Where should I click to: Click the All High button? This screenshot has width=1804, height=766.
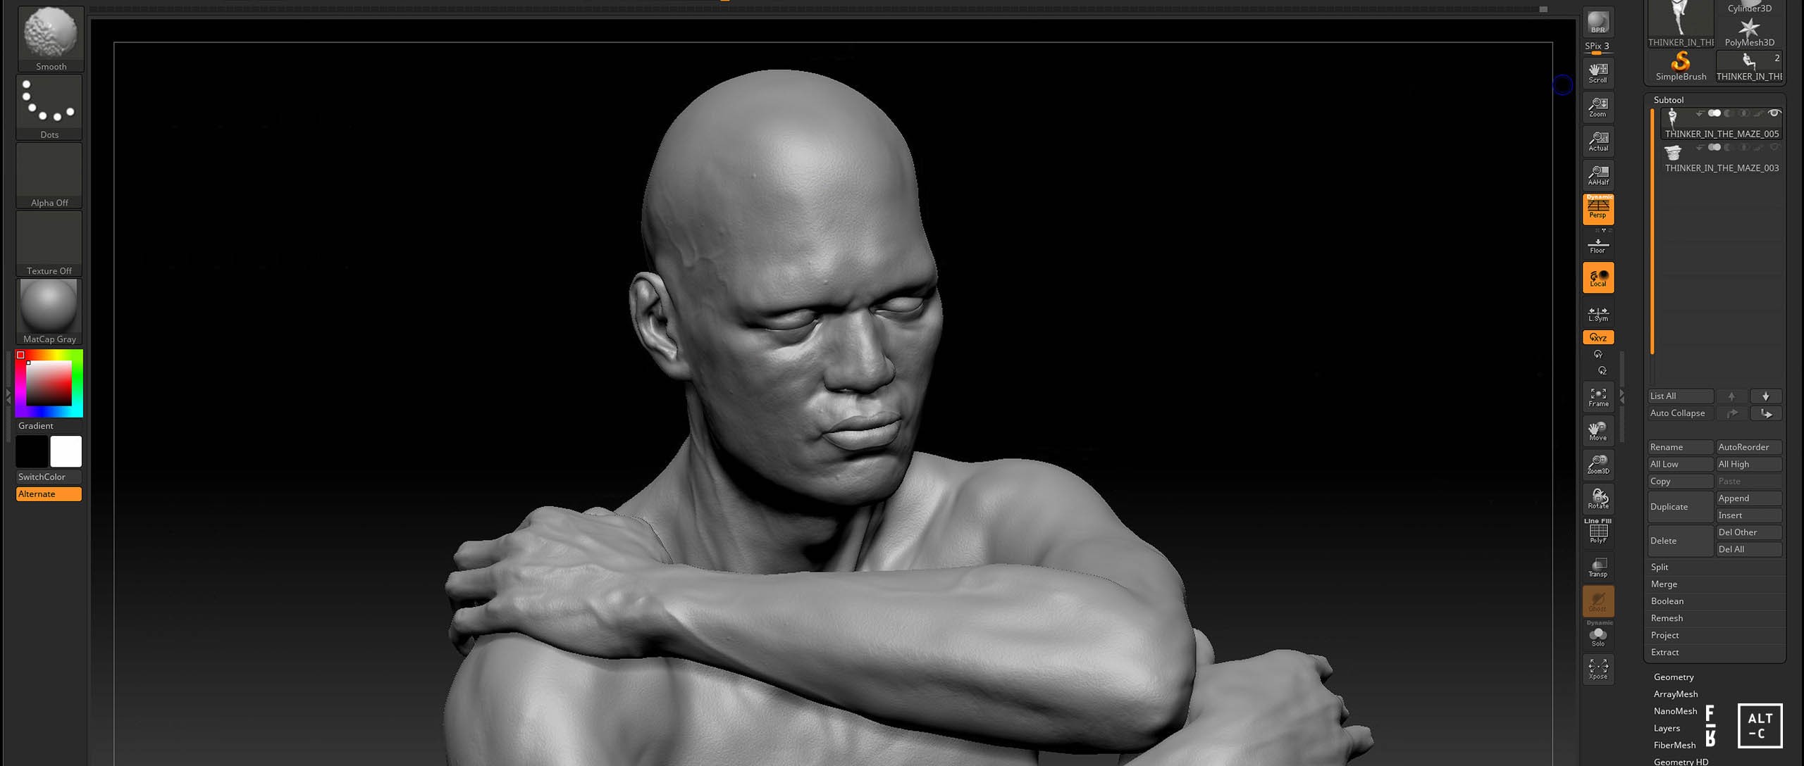(x=1749, y=464)
